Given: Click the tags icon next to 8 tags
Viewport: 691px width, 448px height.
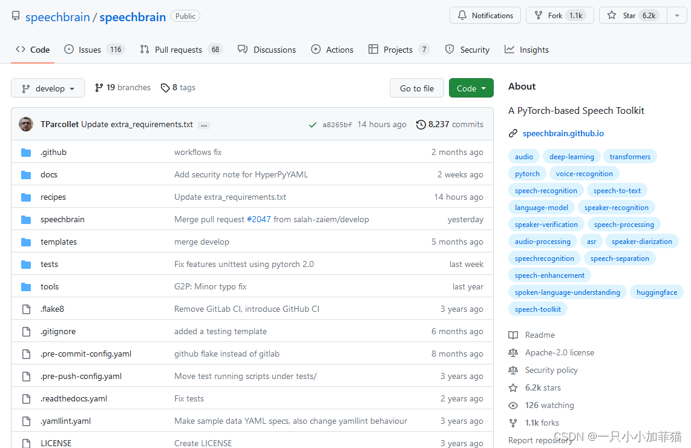Looking at the screenshot, I should pos(165,87).
